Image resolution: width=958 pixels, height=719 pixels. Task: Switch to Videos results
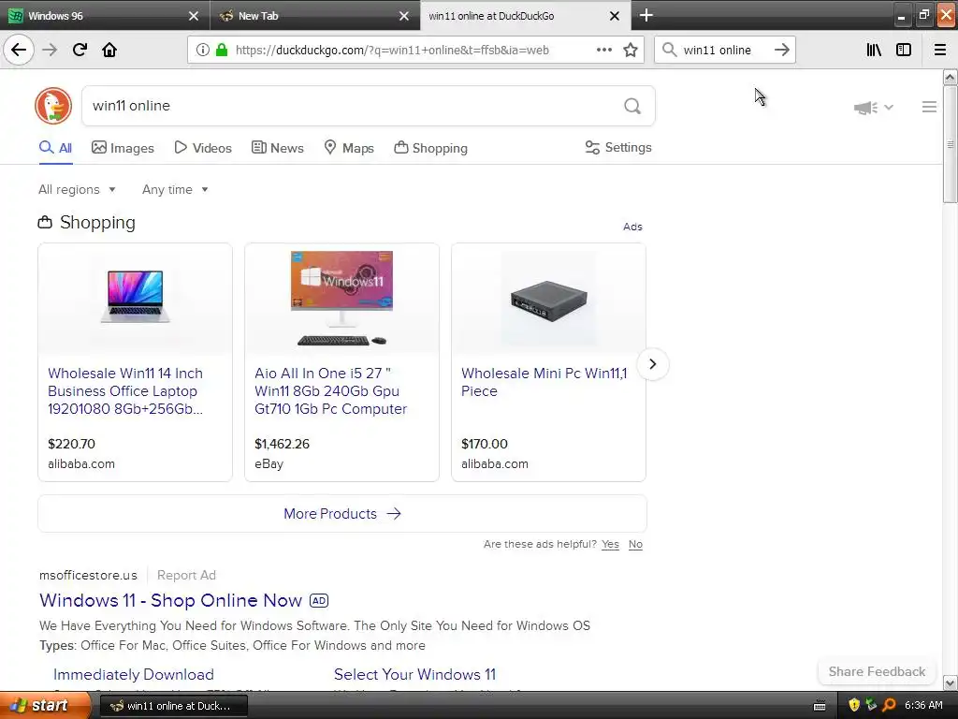coord(203,148)
